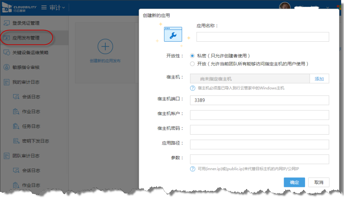Click the 登录凭证管理 sidebar icon
The width and height of the screenshot is (344, 198).
click(6, 23)
